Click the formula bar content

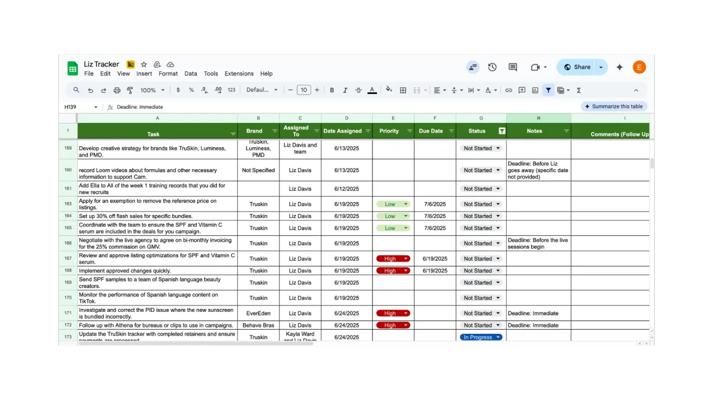coord(140,107)
